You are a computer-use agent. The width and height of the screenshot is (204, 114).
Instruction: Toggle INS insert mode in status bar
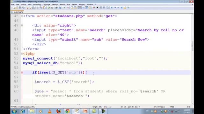pos(188,107)
